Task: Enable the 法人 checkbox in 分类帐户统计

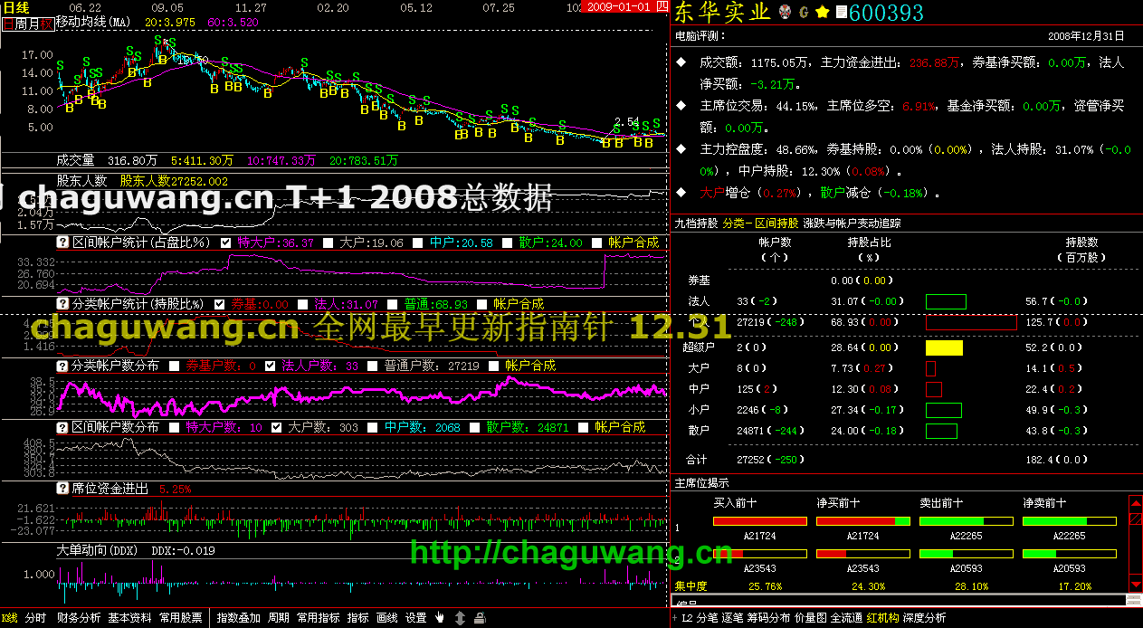Action: click(302, 304)
